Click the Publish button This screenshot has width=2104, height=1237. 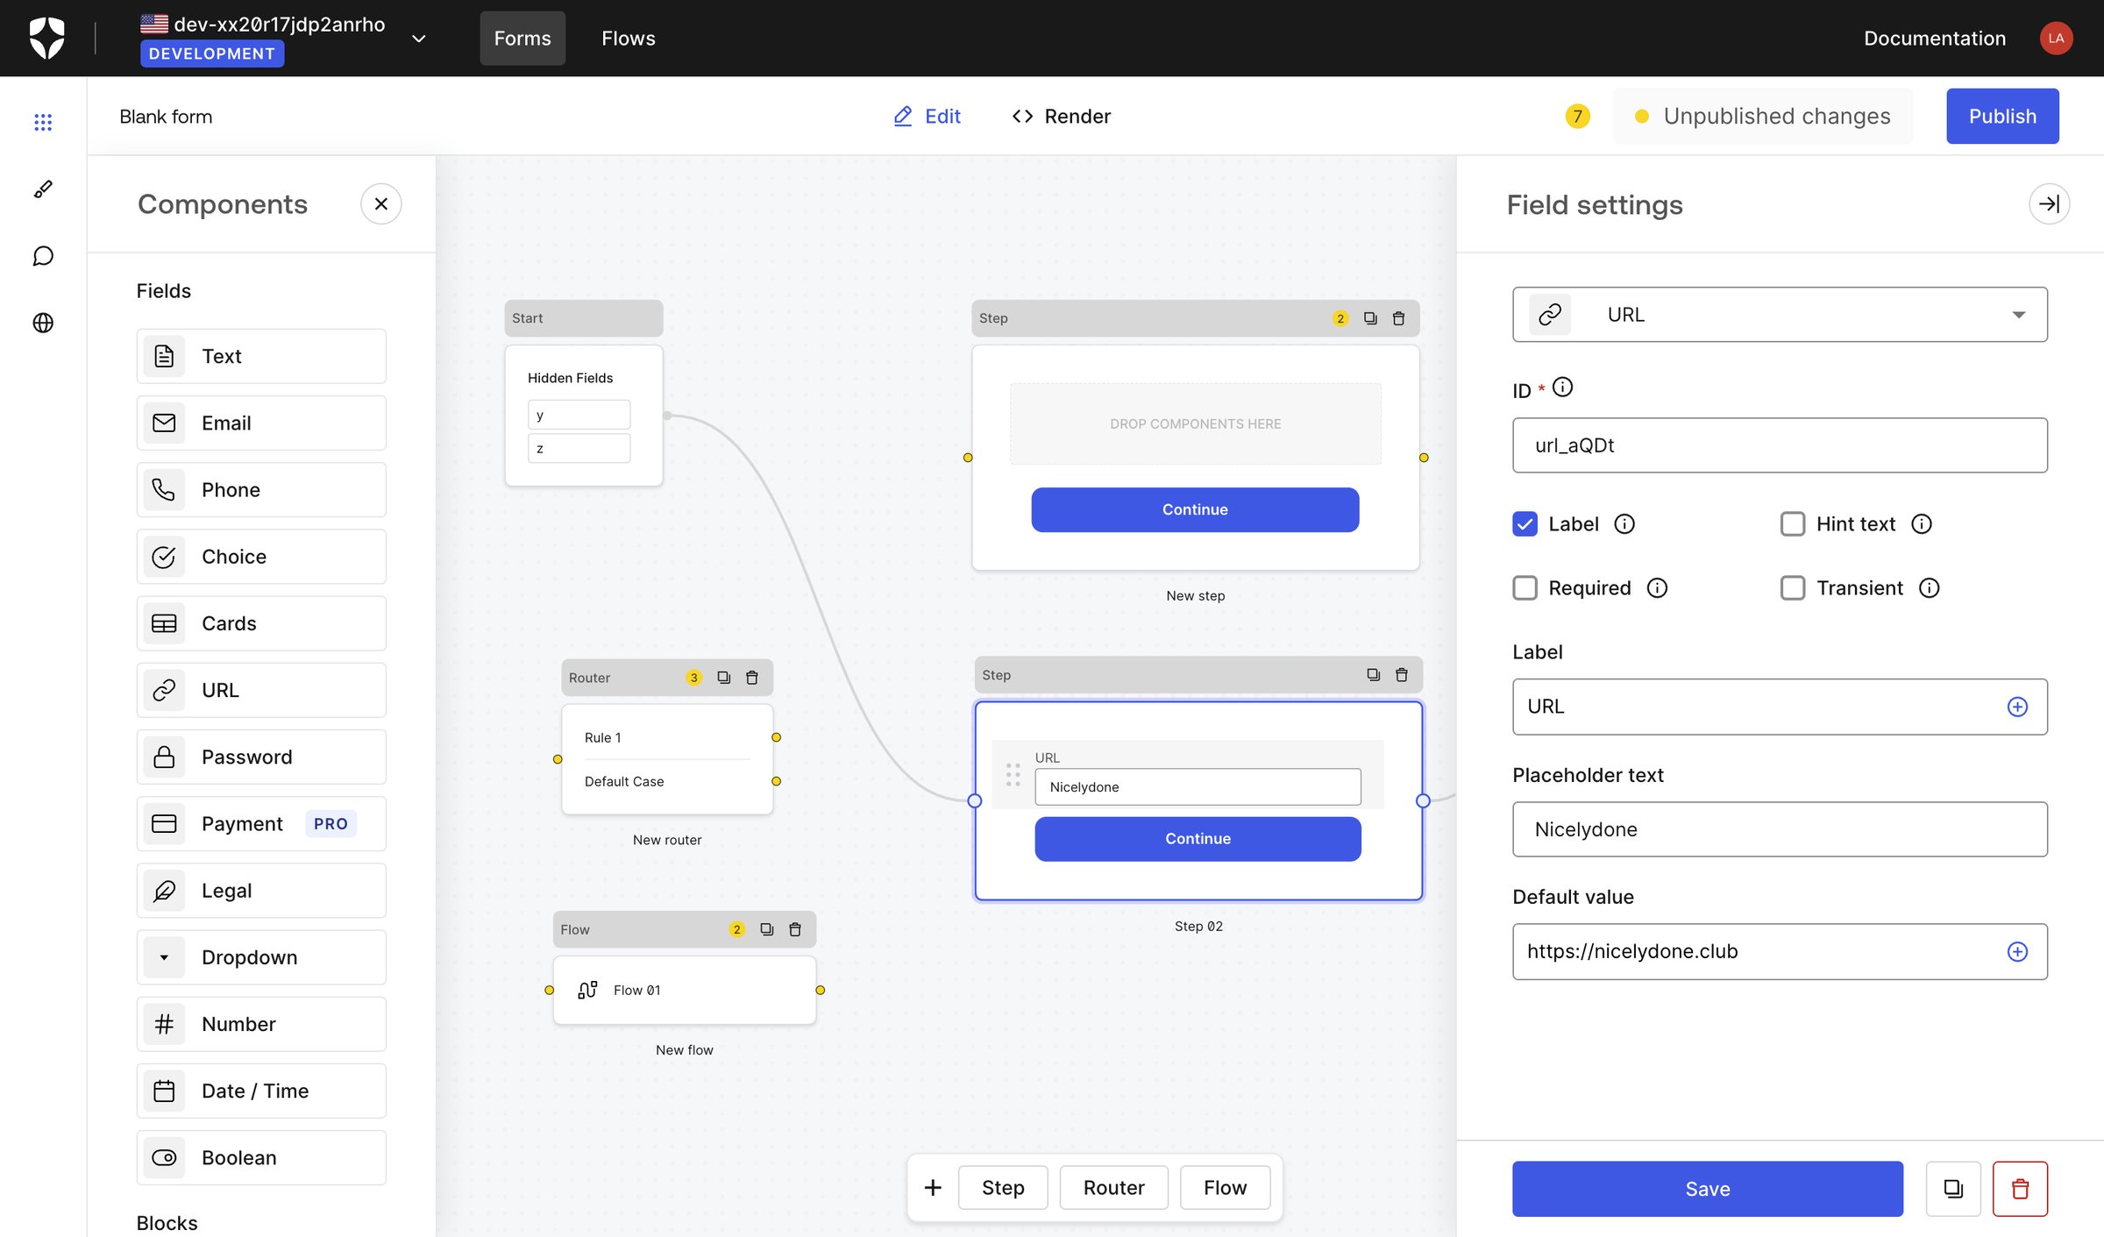tap(2002, 116)
